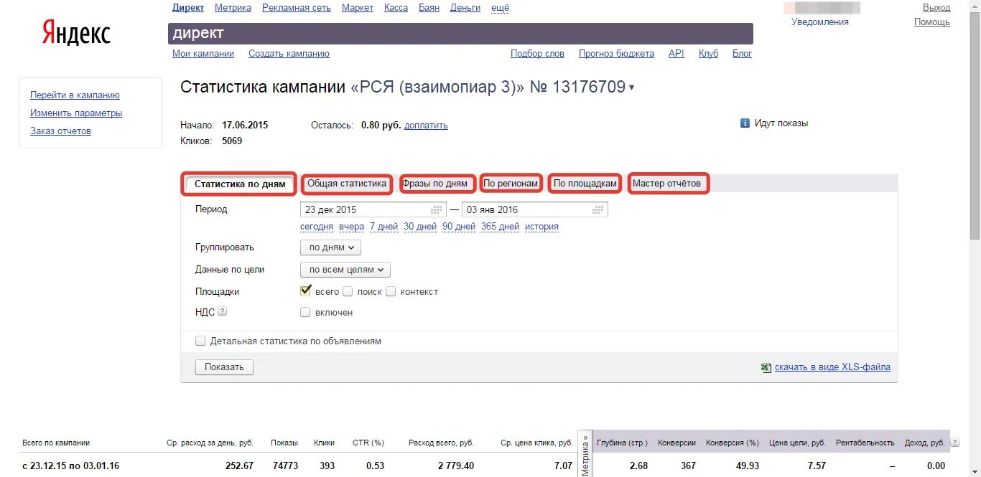
Task: Click the end date field 03 янв 2016
Action: (535, 210)
